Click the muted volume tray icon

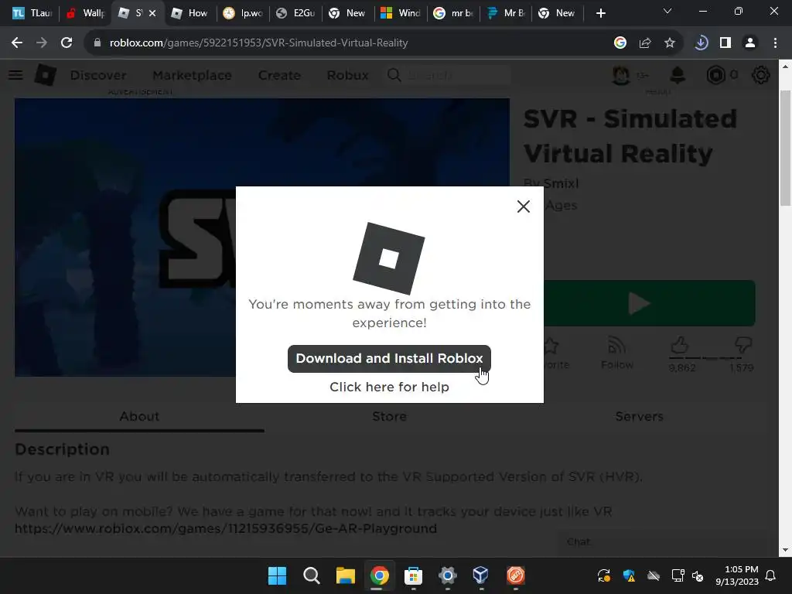click(x=698, y=575)
